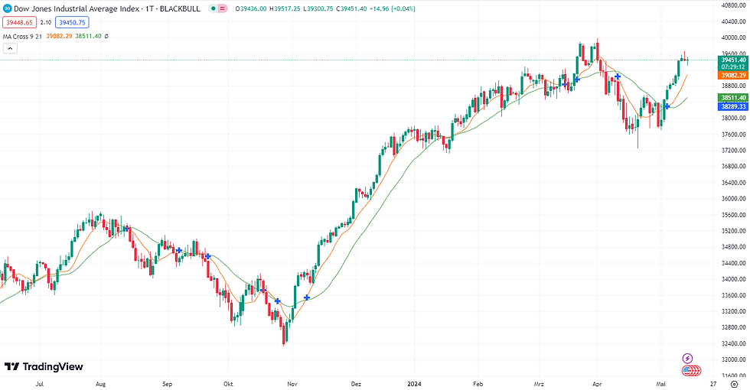Click the blue MA cross marker in mid April

[x=618, y=76]
